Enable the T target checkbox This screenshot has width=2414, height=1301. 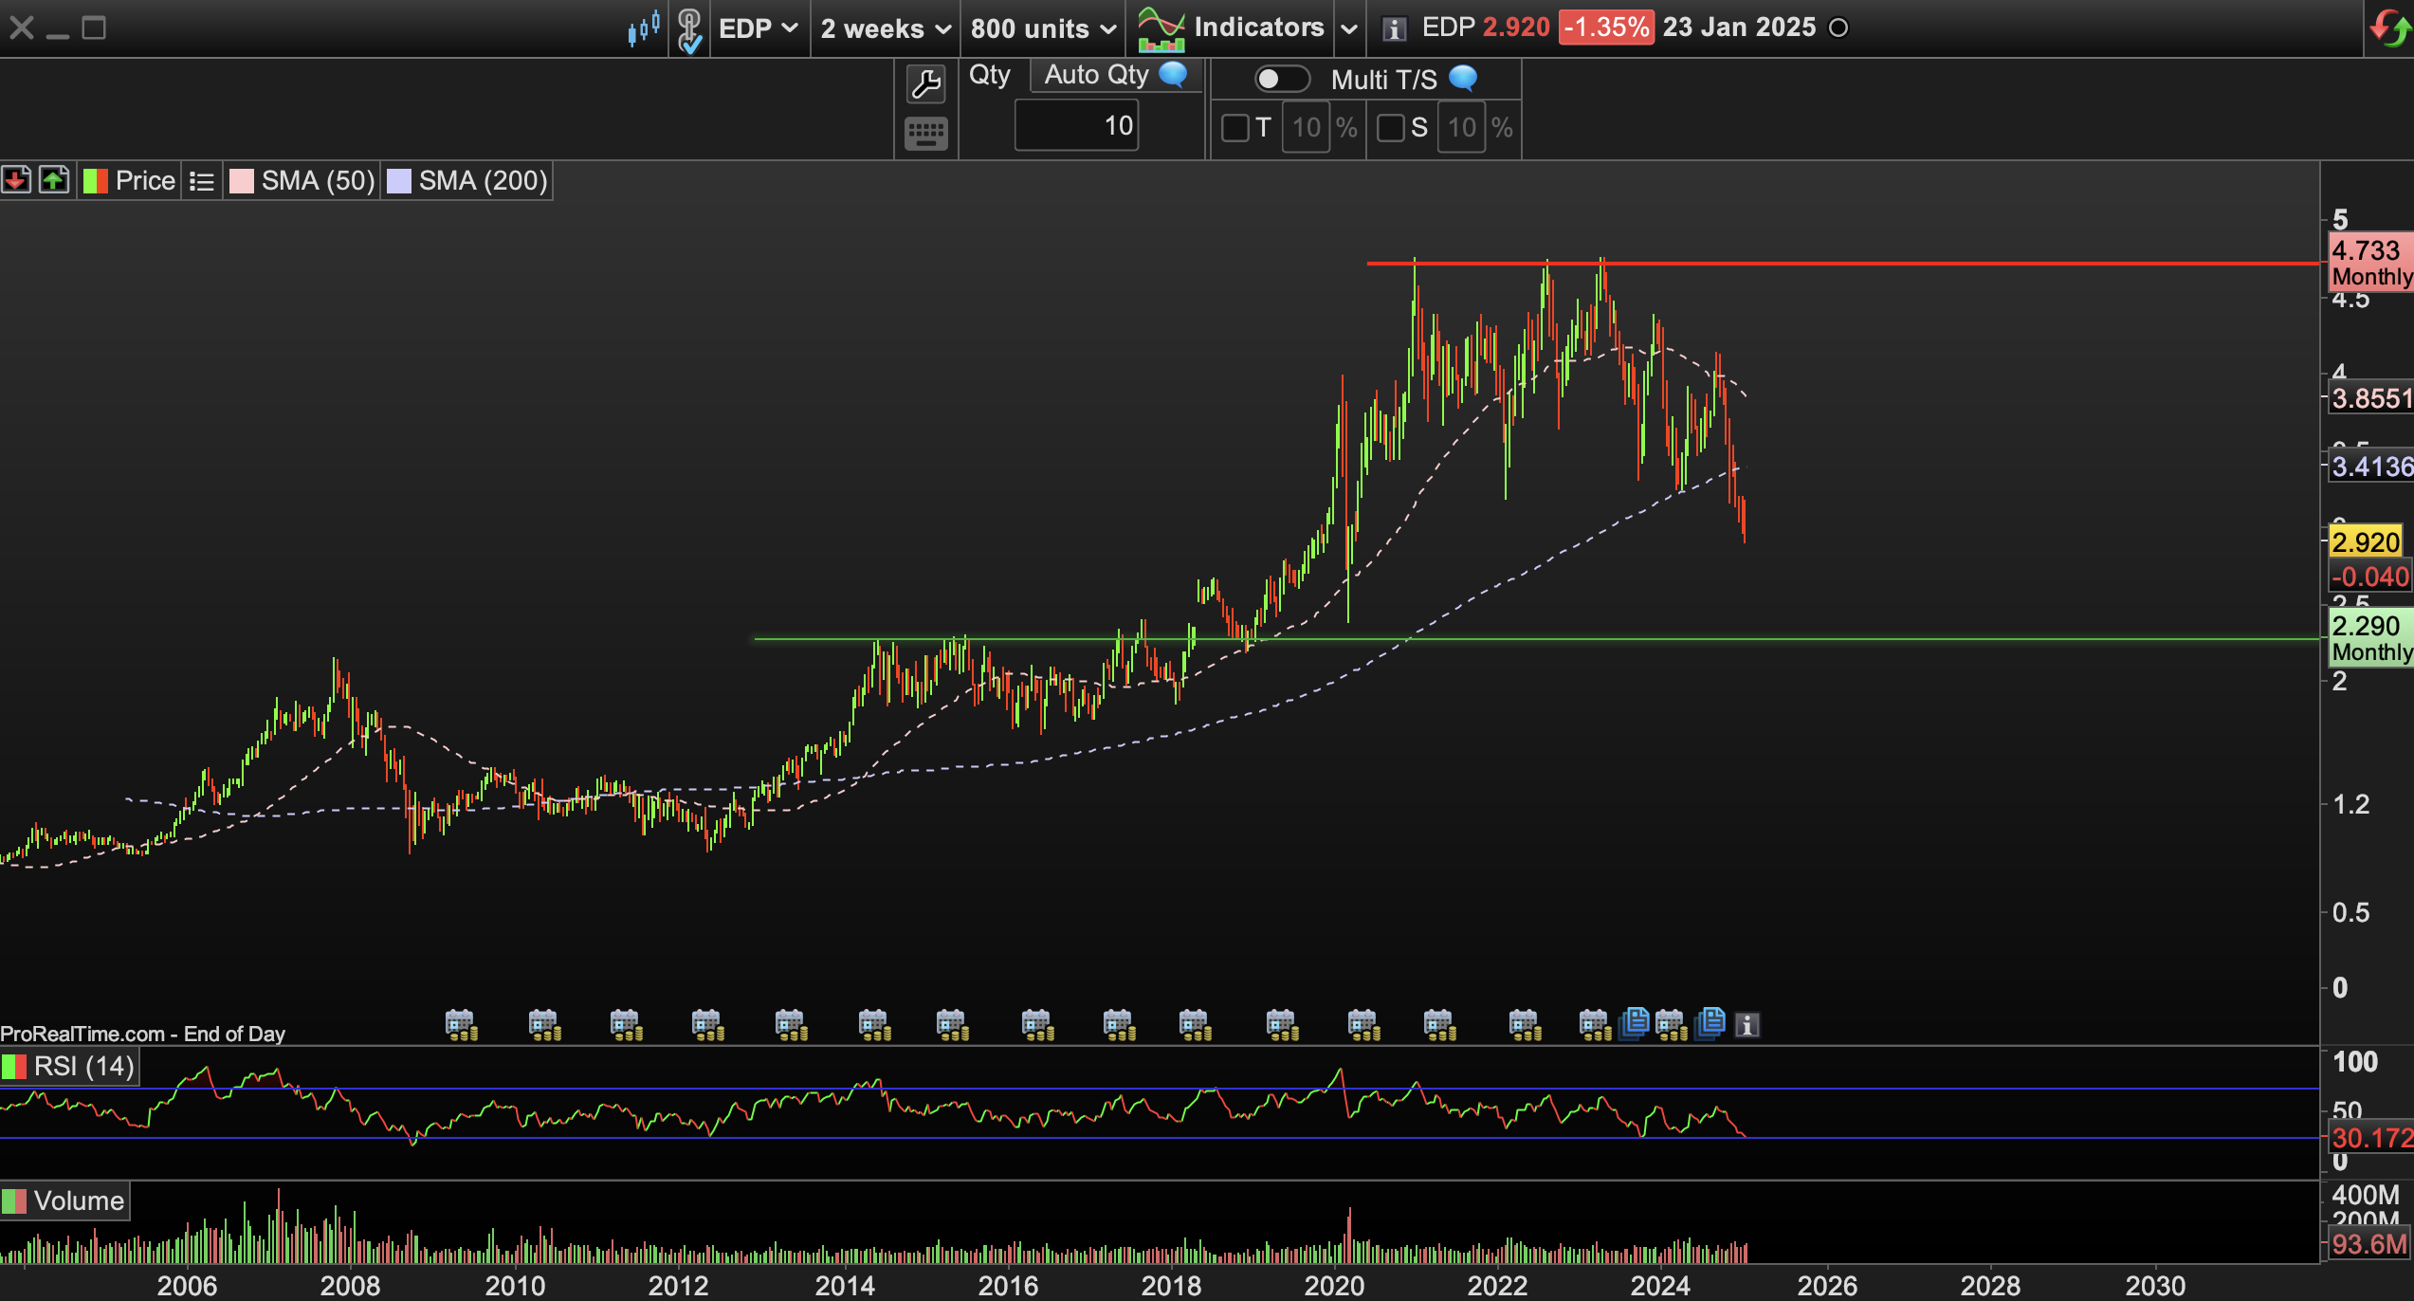pyautogui.click(x=1234, y=128)
